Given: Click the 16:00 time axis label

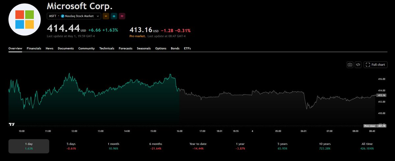Looking at the screenshot, I should pyautogui.click(x=180, y=131).
